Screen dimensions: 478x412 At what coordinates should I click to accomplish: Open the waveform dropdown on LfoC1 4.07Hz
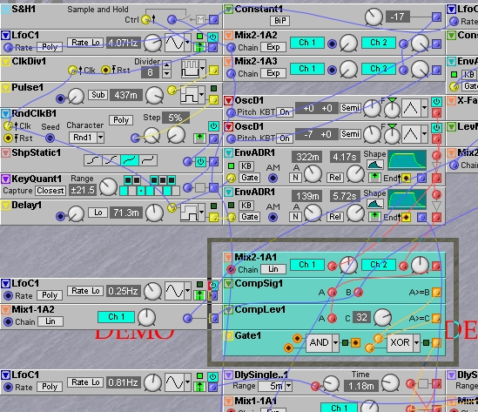click(x=188, y=43)
